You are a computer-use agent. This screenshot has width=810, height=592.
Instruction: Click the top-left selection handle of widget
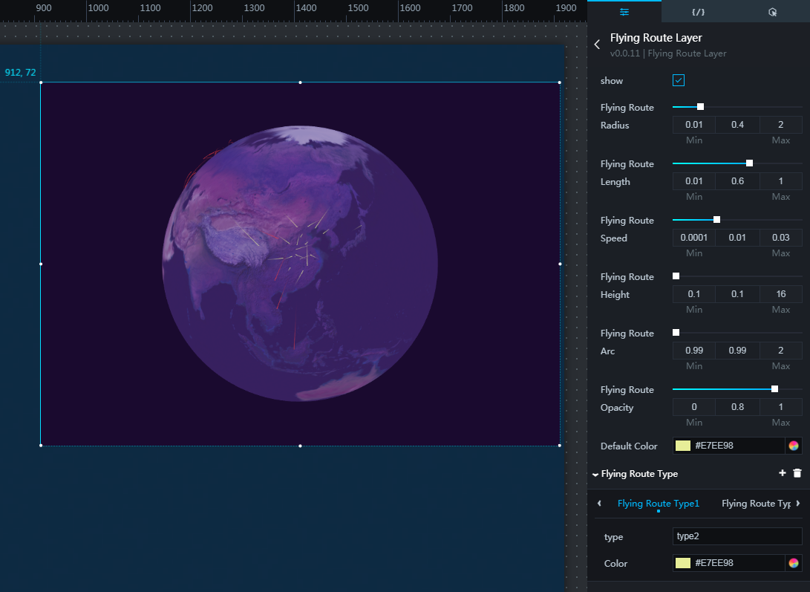point(41,82)
